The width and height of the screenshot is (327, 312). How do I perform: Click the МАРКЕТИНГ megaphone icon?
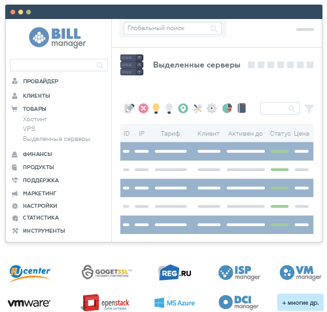(14, 193)
